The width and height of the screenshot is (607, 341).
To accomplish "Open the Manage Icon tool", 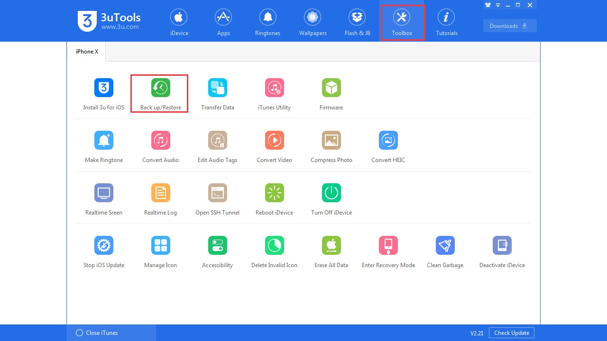I will click(x=161, y=252).
